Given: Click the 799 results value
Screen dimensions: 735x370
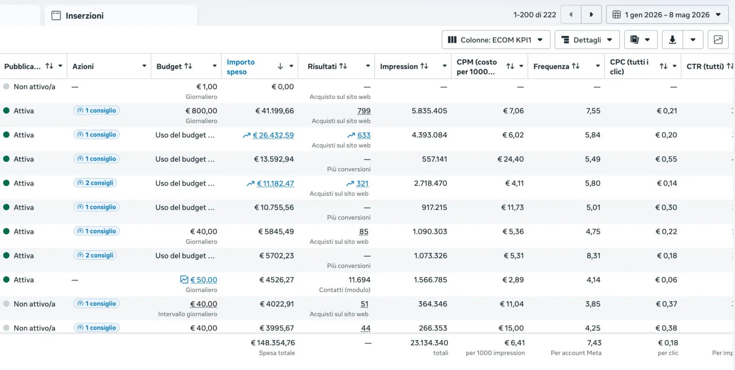Looking at the screenshot, I should click(x=364, y=111).
